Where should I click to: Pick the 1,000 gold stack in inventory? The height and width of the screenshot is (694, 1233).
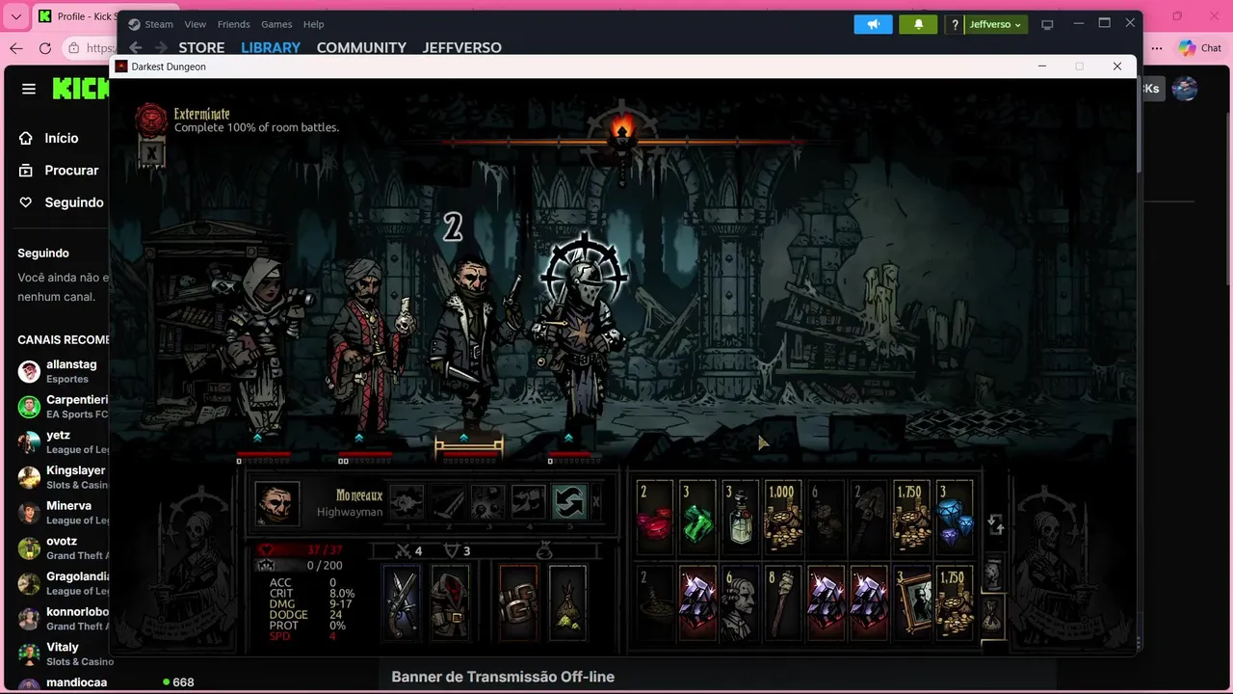(782, 518)
